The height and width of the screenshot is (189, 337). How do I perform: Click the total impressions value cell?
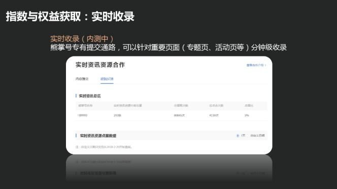(x=179, y=115)
